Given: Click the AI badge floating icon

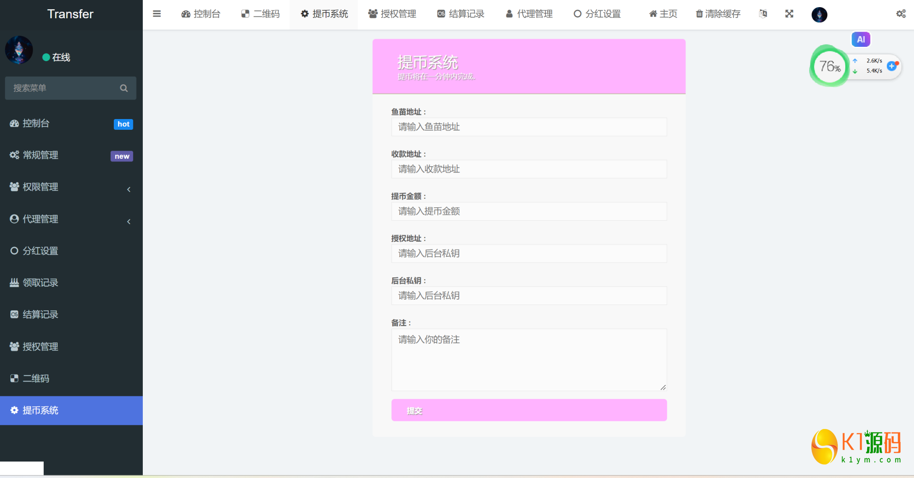Looking at the screenshot, I should (x=861, y=39).
